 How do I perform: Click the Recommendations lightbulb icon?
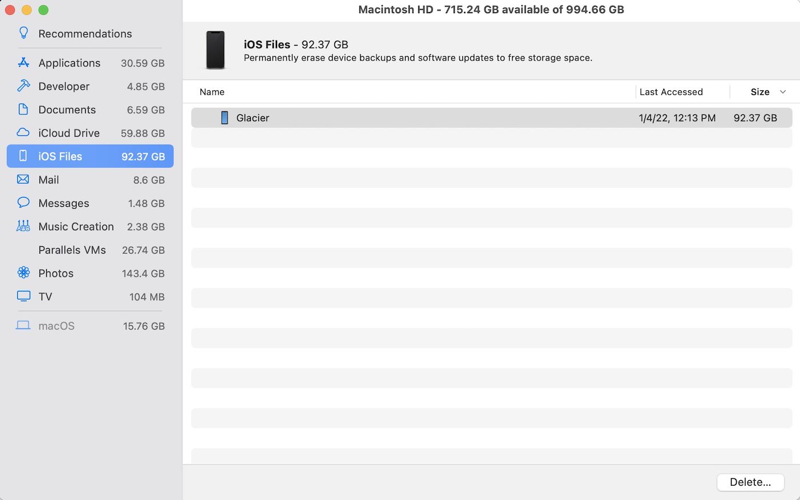click(23, 33)
